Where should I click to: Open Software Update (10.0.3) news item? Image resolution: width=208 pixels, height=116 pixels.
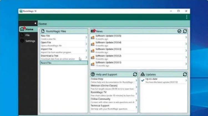(x=139, y=51)
